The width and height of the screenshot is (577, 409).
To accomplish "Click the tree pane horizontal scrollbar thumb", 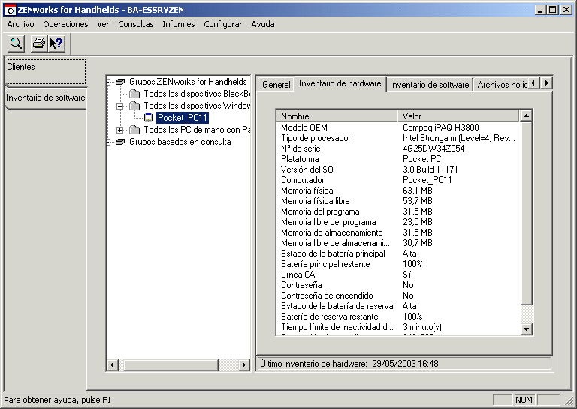I will coord(171,365).
